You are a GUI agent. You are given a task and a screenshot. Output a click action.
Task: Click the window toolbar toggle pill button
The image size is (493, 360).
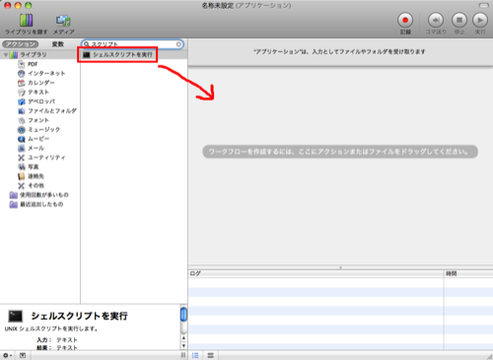[483, 5]
